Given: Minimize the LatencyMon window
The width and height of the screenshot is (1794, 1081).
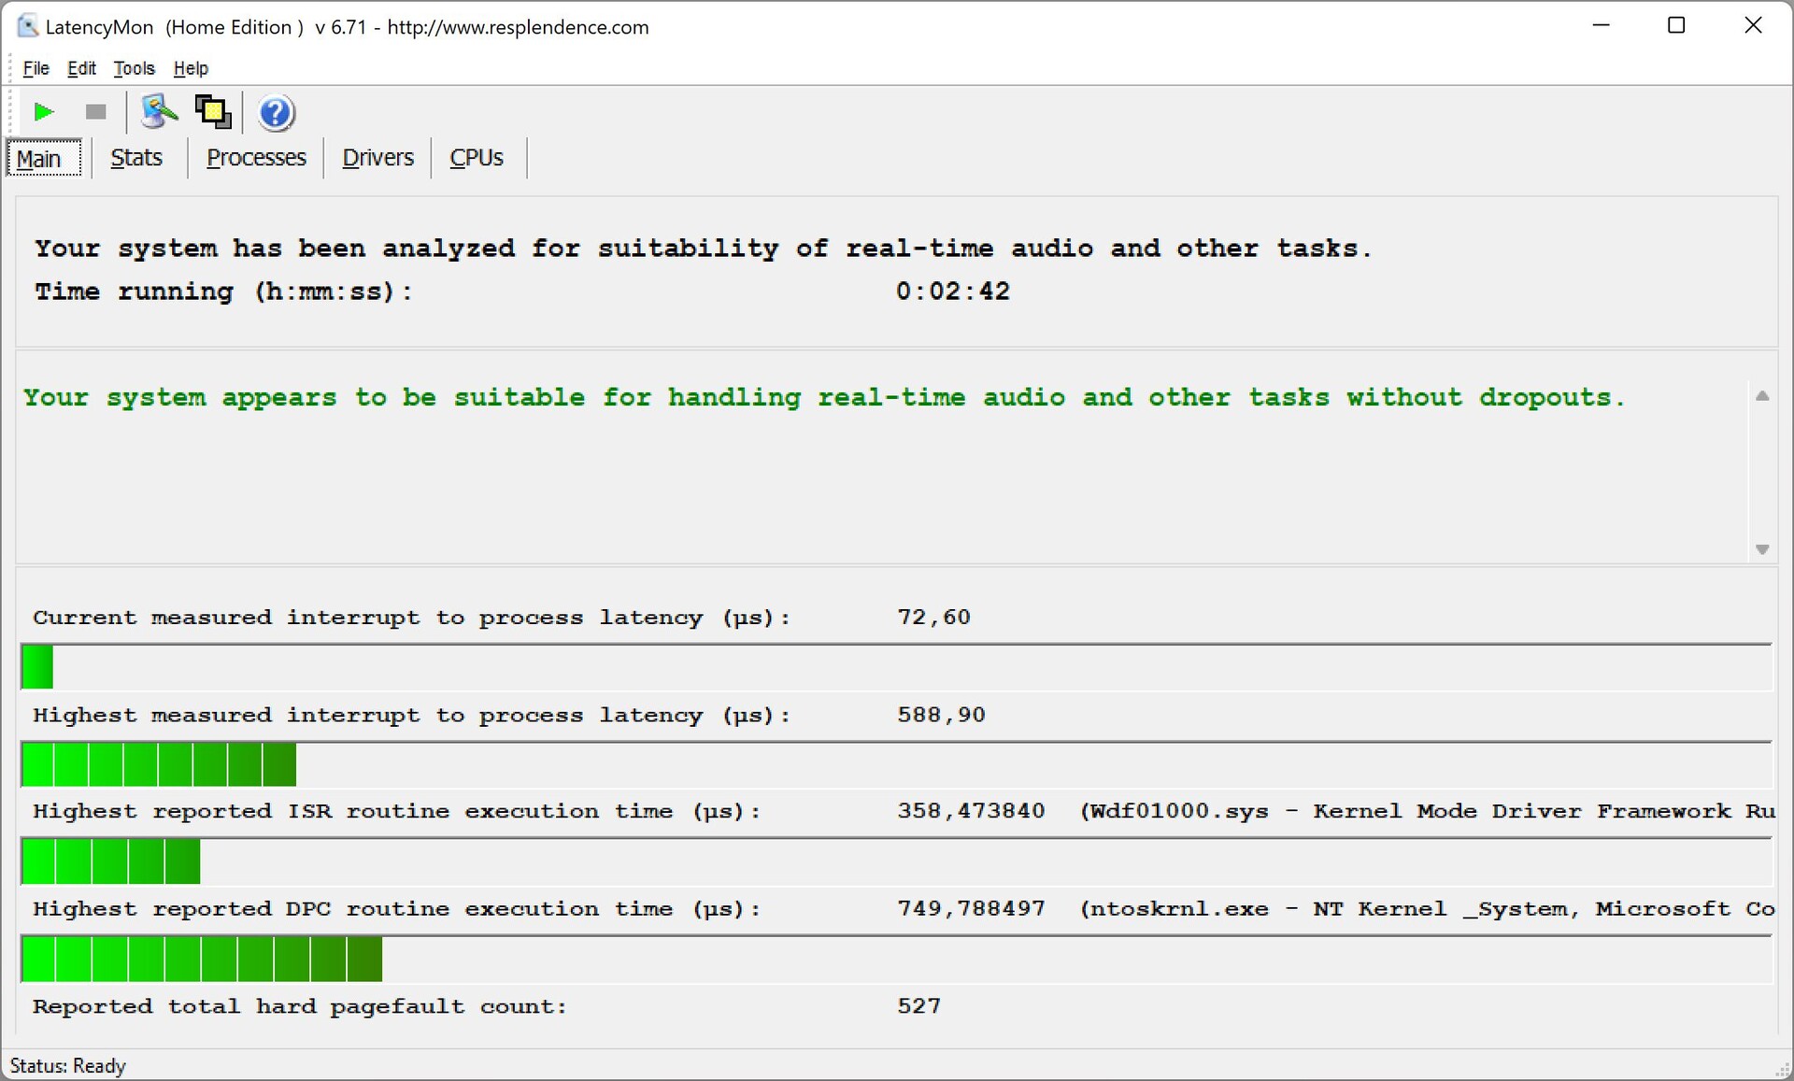Looking at the screenshot, I should [x=1602, y=26].
